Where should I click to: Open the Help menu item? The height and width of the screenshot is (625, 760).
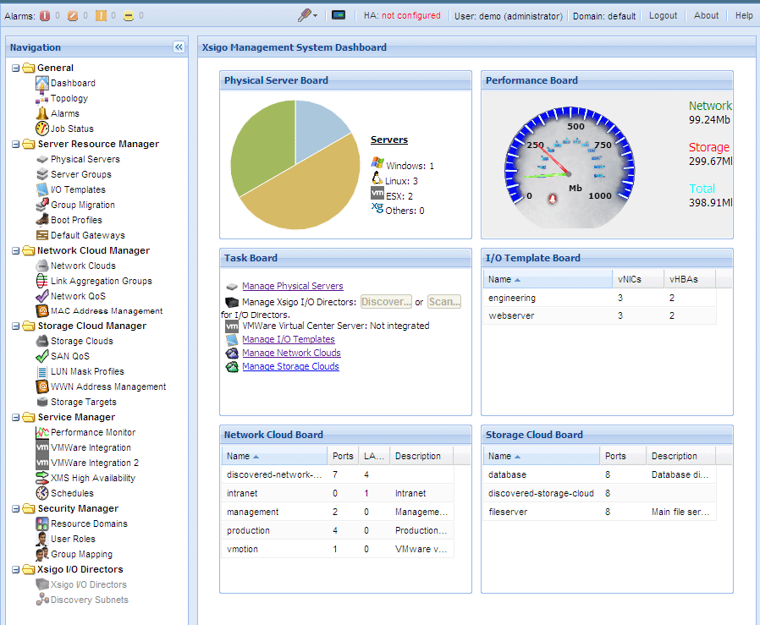coord(744,15)
